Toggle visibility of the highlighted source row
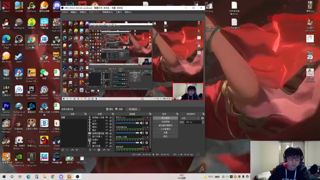Screen dimensions: 320x180 [106, 133]
